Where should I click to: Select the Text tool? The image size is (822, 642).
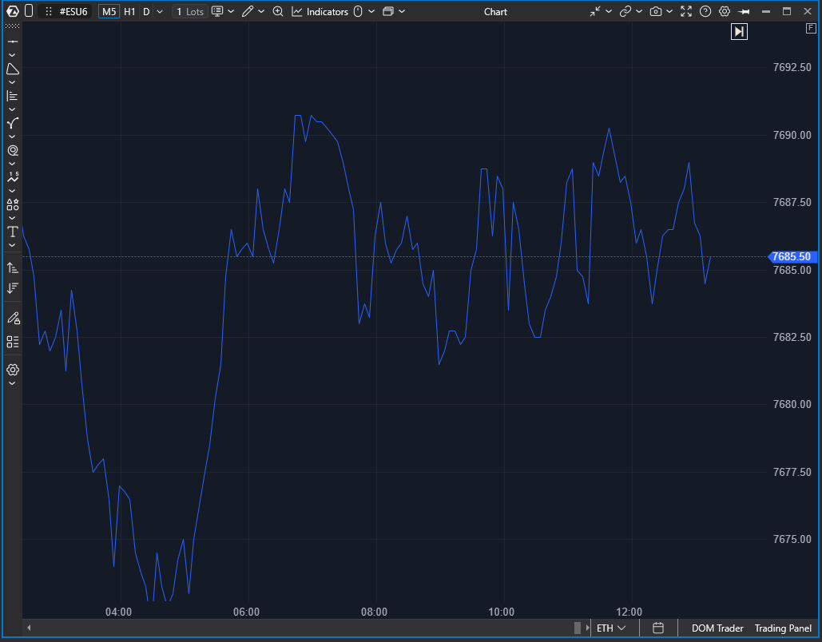click(x=13, y=232)
